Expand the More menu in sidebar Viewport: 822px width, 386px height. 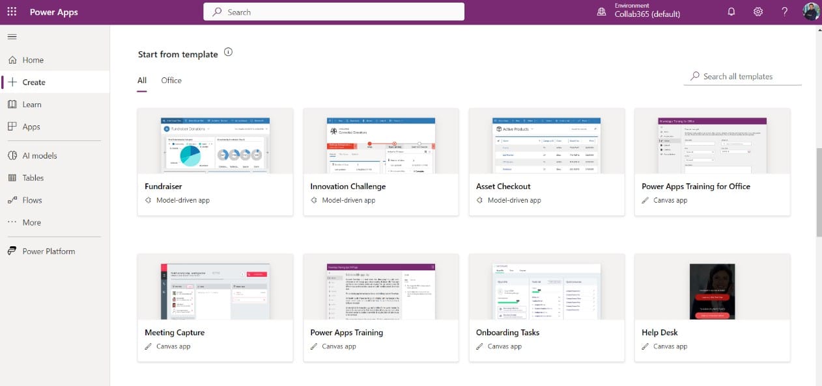coord(31,222)
